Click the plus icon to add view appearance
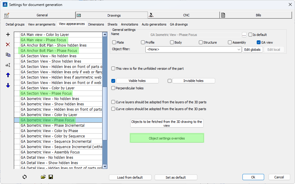The height and width of the screenshot is (184, 295). 8,35
